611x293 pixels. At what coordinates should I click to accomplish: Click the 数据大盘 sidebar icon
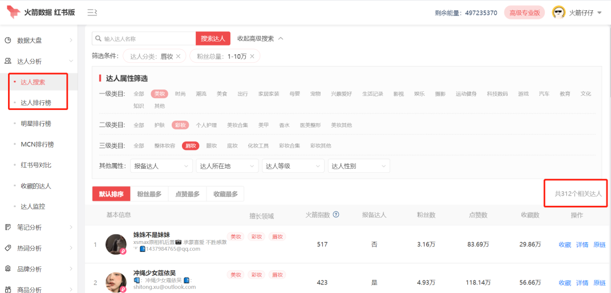(8, 40)
